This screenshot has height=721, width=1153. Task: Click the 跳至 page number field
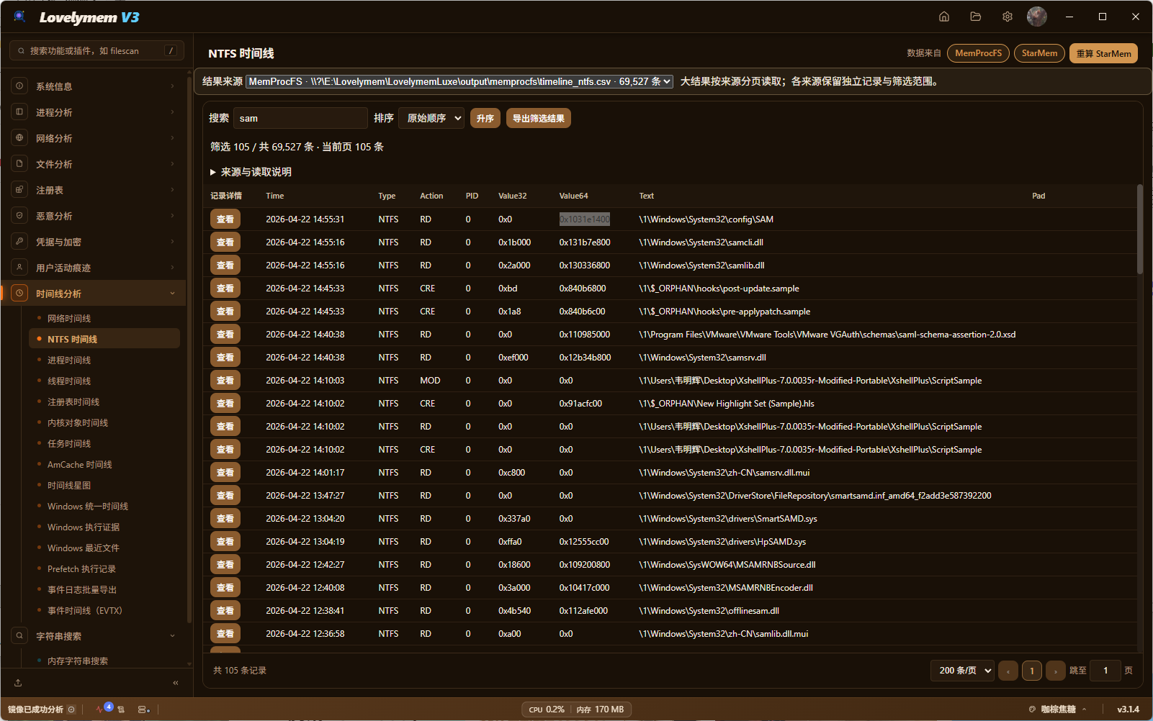point(1105,671)
